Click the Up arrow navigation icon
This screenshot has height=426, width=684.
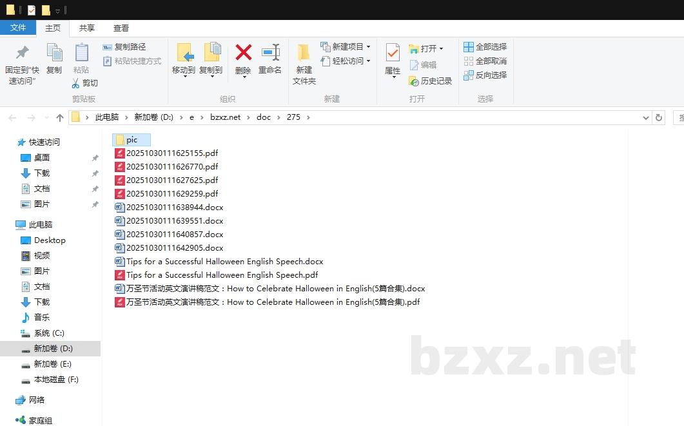pos(60,117)
